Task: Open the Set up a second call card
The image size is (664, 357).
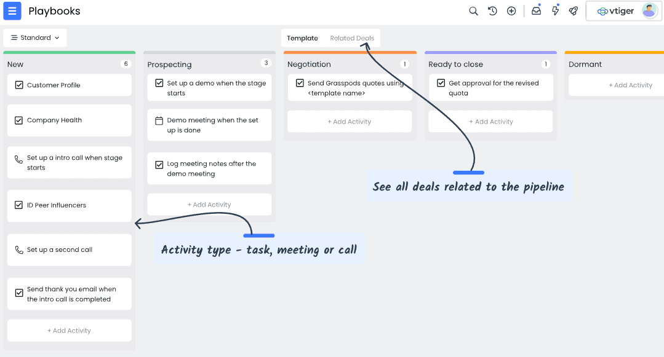Action: [70, 250]
